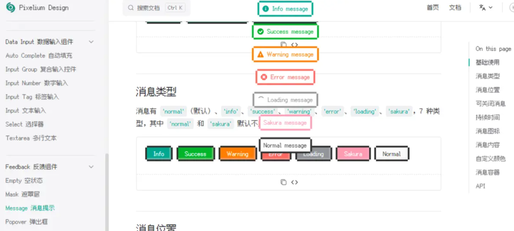Click the 'error' inline code tag
This screenshot has width=514, height=231.
[x=332, y=111]
